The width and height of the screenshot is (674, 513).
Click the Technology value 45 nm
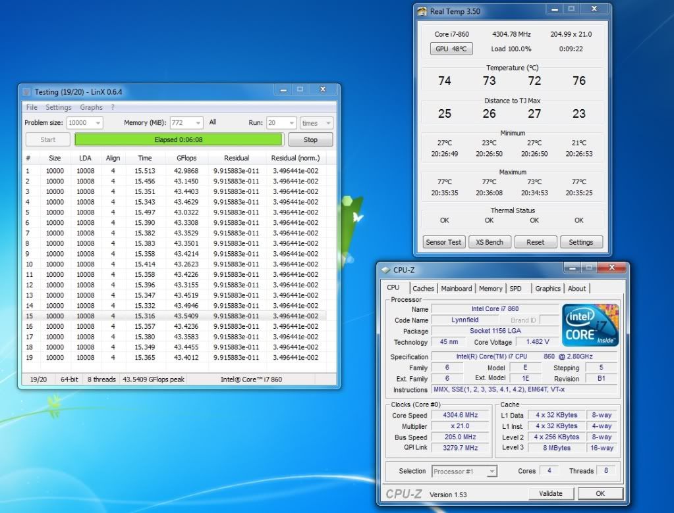[449, 342]
